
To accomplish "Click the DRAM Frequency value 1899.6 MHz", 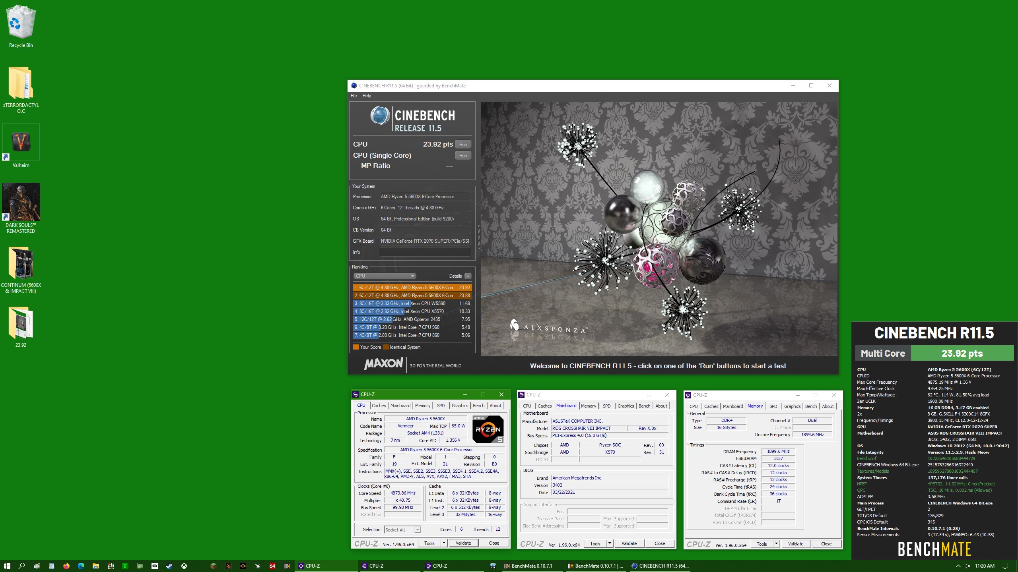I will (778, 451).
